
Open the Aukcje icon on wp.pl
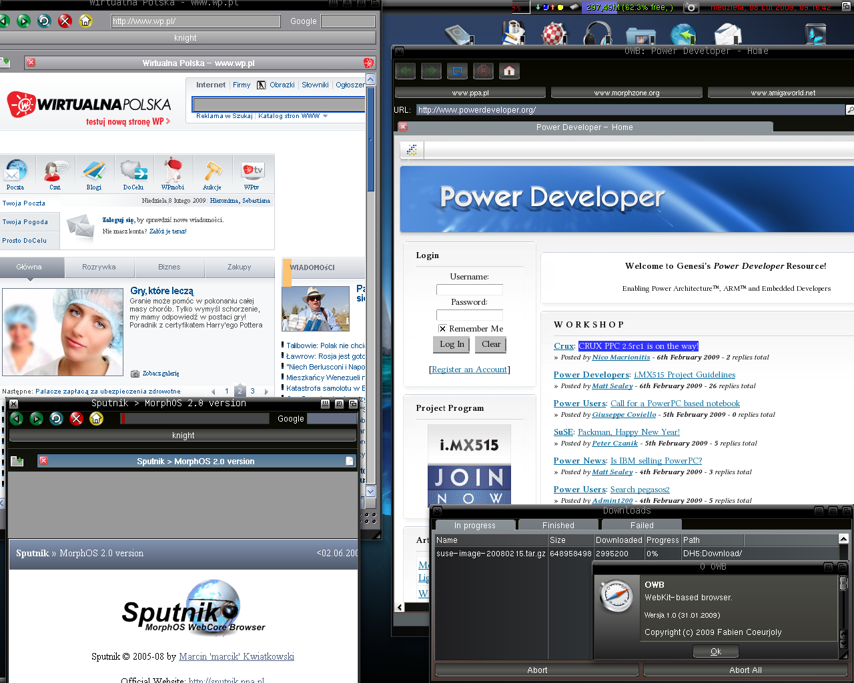click(x=212, y=174)
